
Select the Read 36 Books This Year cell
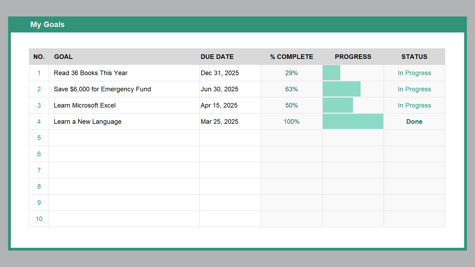(x=91, y=73)
